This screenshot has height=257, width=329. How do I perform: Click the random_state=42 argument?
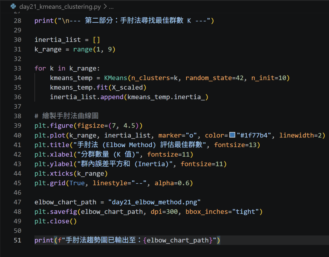click(x=214, y=78)
